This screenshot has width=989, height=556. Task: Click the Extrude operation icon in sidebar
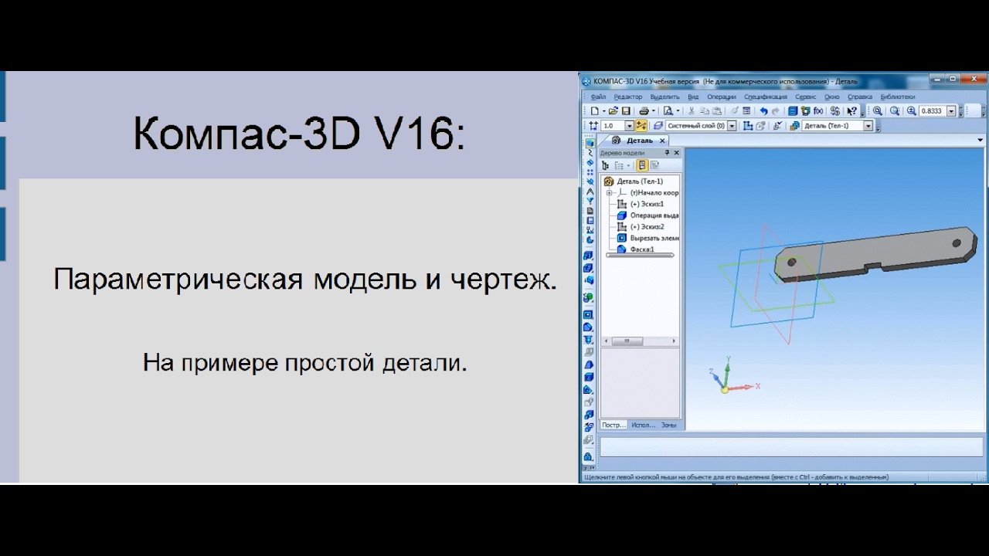590,256
